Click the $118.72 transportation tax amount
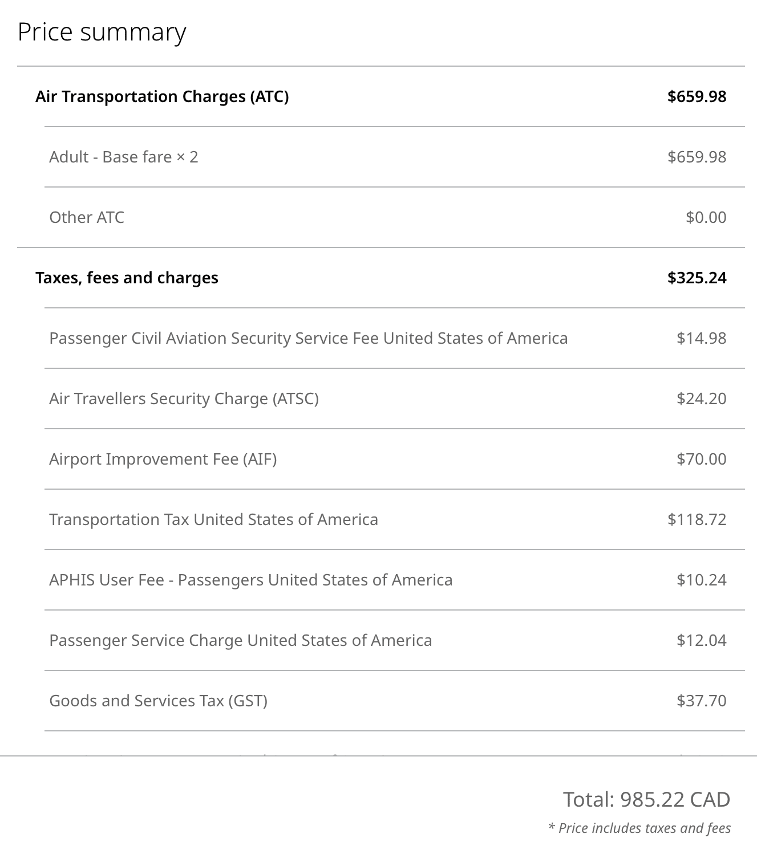Screen dimensions: 757x842 (x=697, y=519)
